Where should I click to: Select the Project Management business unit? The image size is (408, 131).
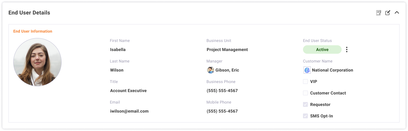(227, 50)
